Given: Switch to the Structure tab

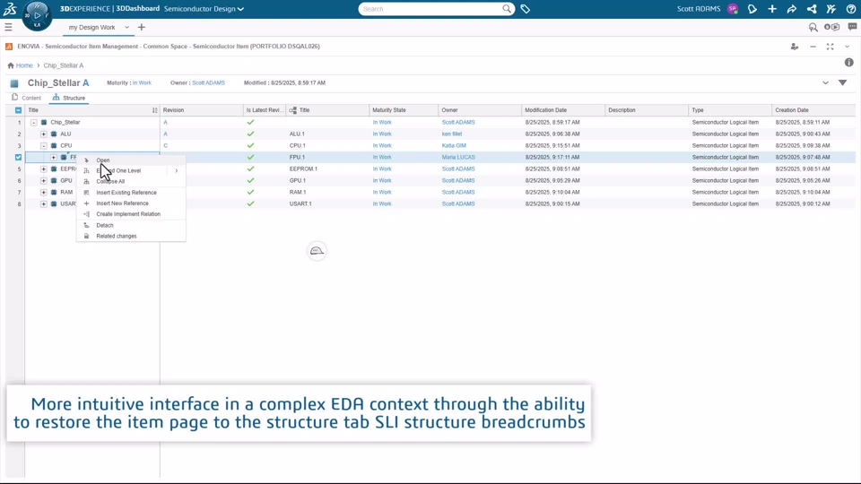Looking at the screenshot, I should tap(69, 98).
